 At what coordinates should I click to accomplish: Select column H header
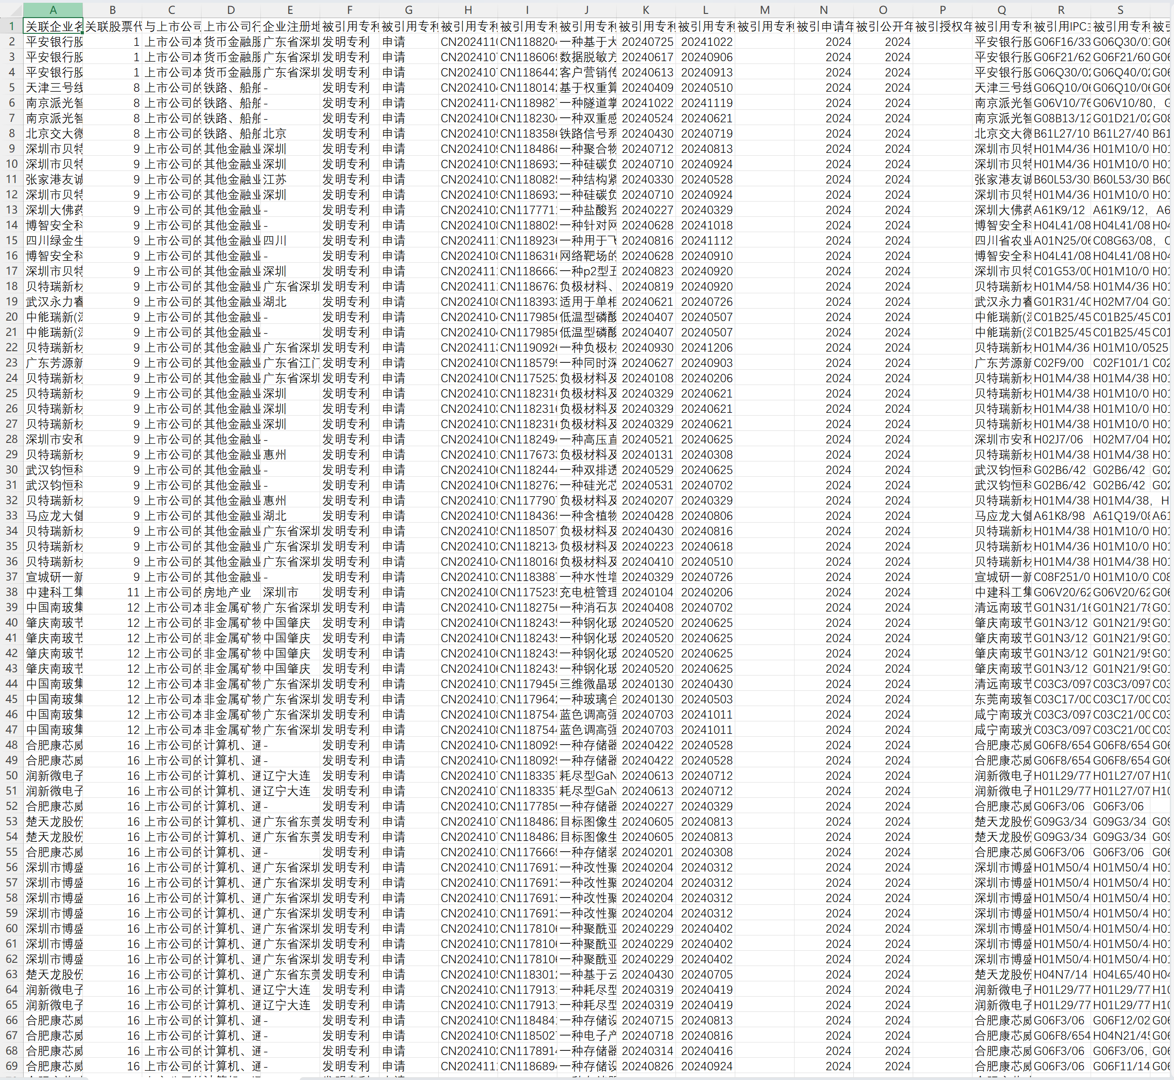click(x=468, y=10)
